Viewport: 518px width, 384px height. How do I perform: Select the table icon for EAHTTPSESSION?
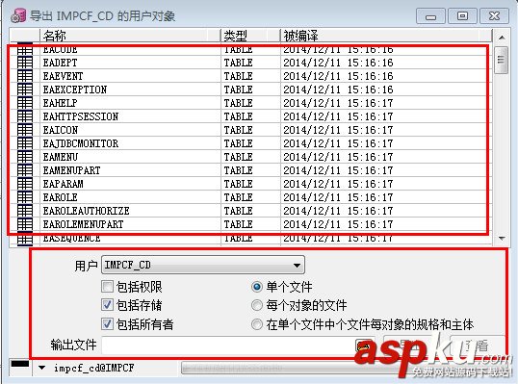25,116
